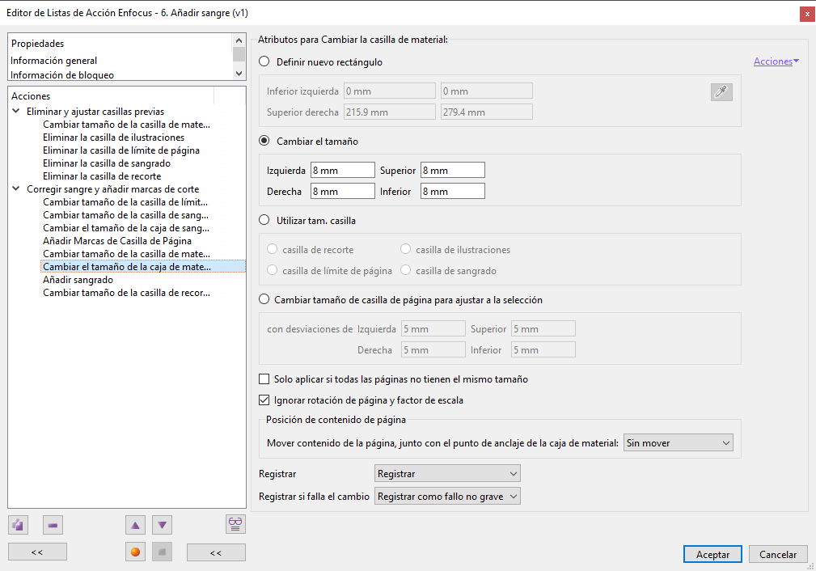Image resolution: width=816 pixels, height=571 pixels.
Task: Click the add action icon below list
Action: (19, 525)
